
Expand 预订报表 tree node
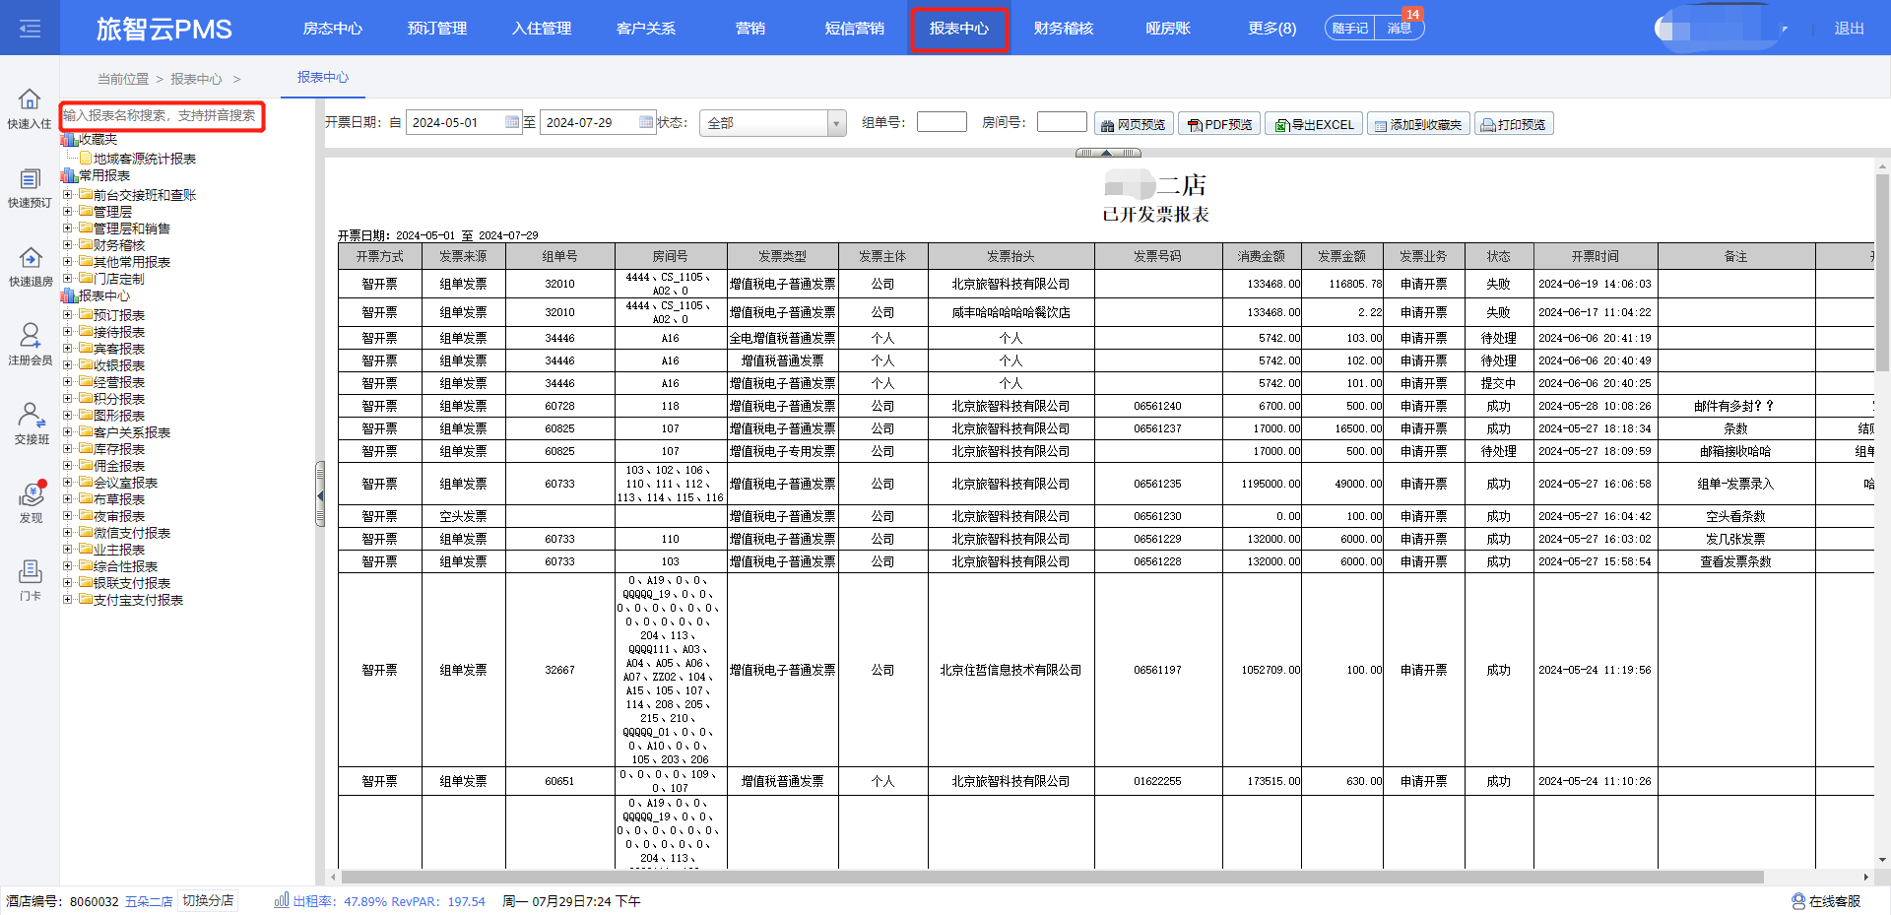point(68,315)
